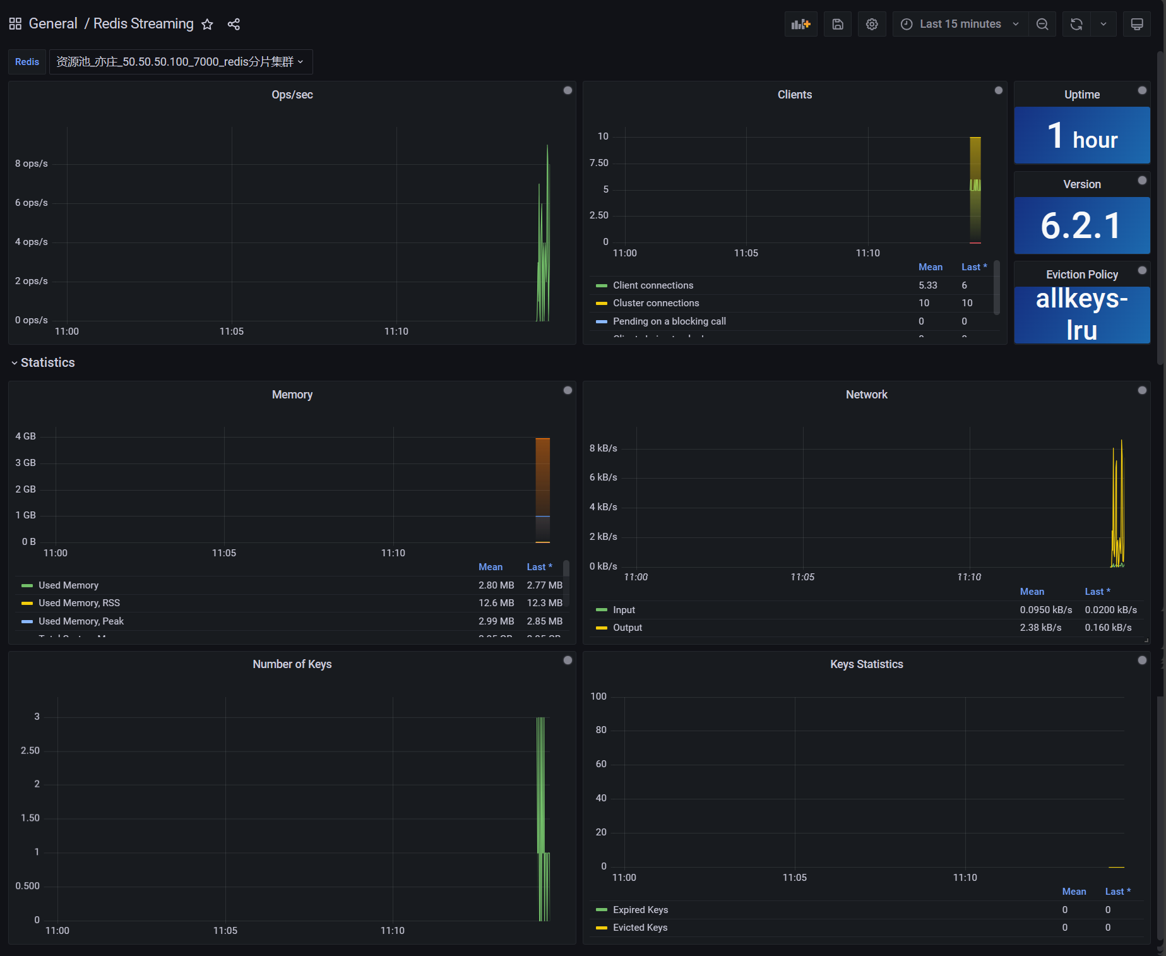Change color of Client connections swatch
This screenshot has height=956, width=1166.
coord(601,286)
